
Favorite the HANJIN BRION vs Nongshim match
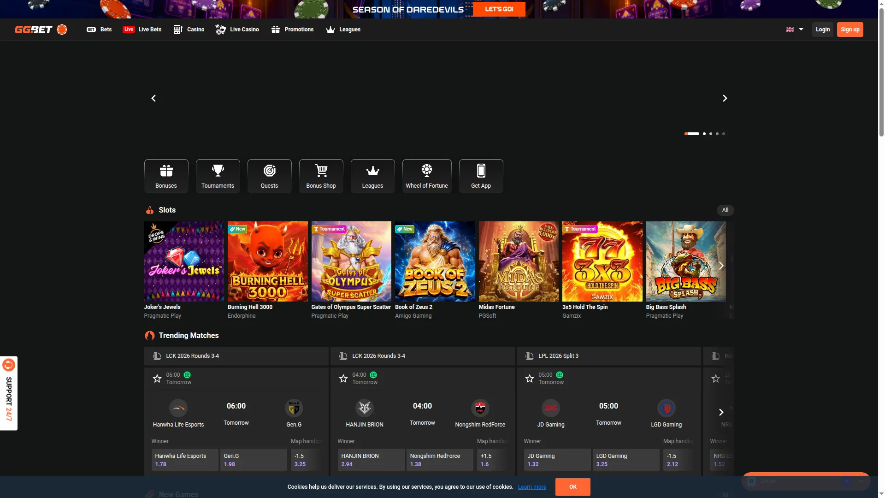tap(343, 379)
